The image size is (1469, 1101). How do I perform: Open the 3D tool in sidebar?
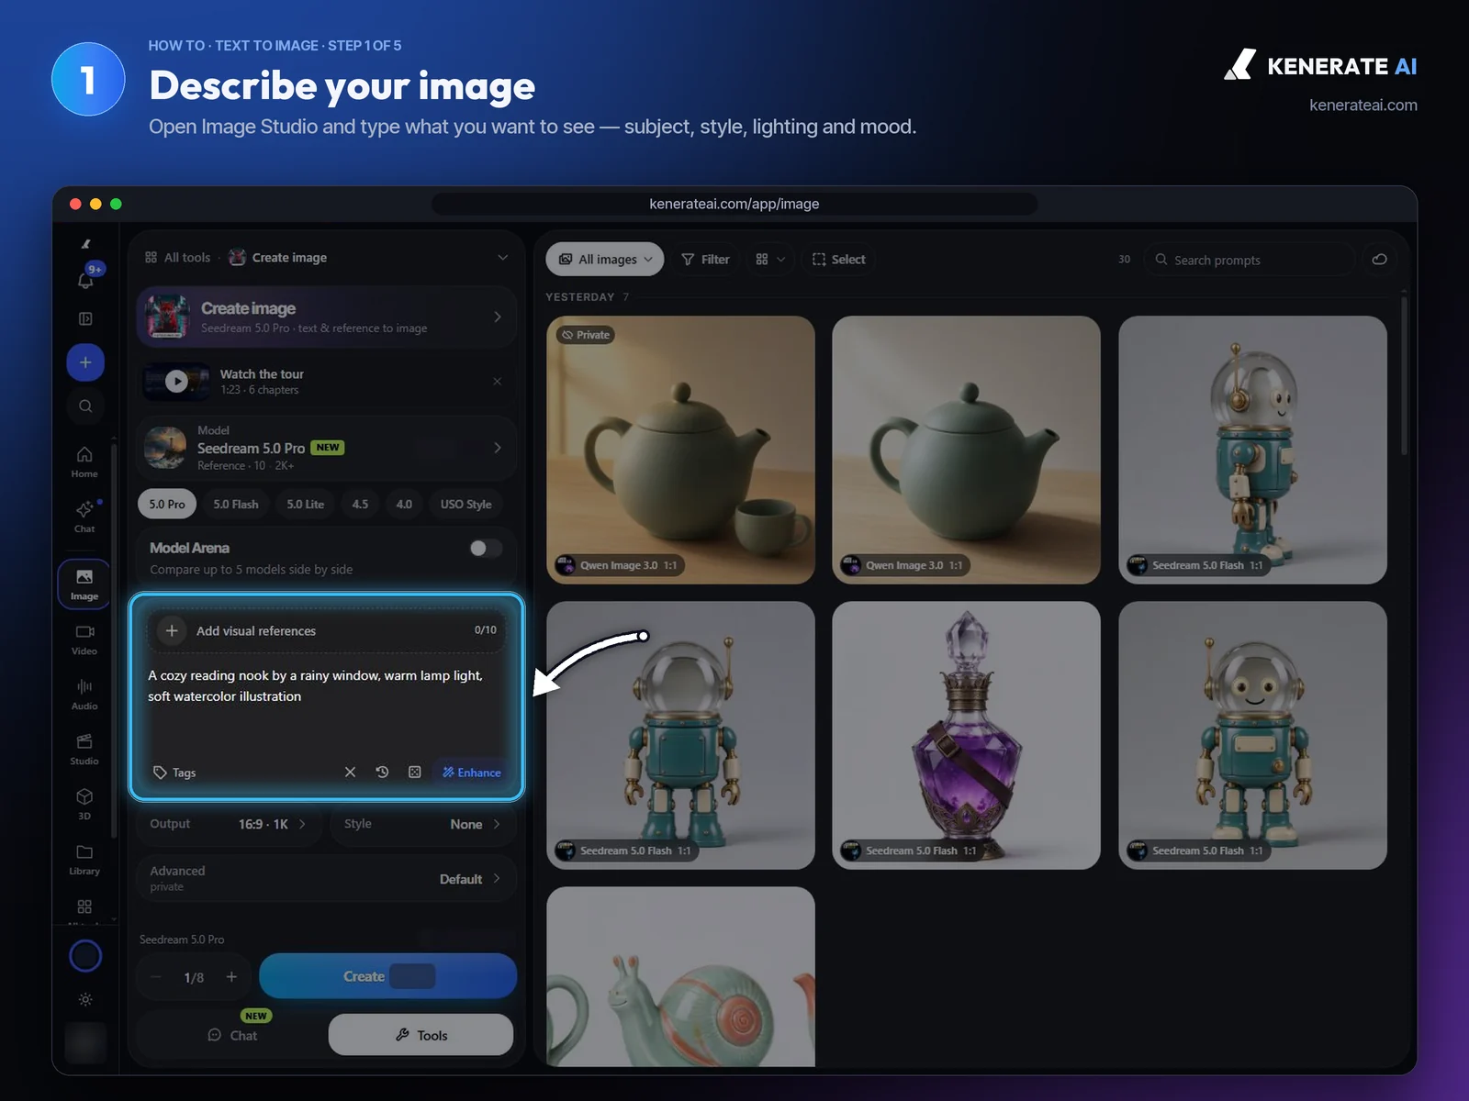[84, 804]
